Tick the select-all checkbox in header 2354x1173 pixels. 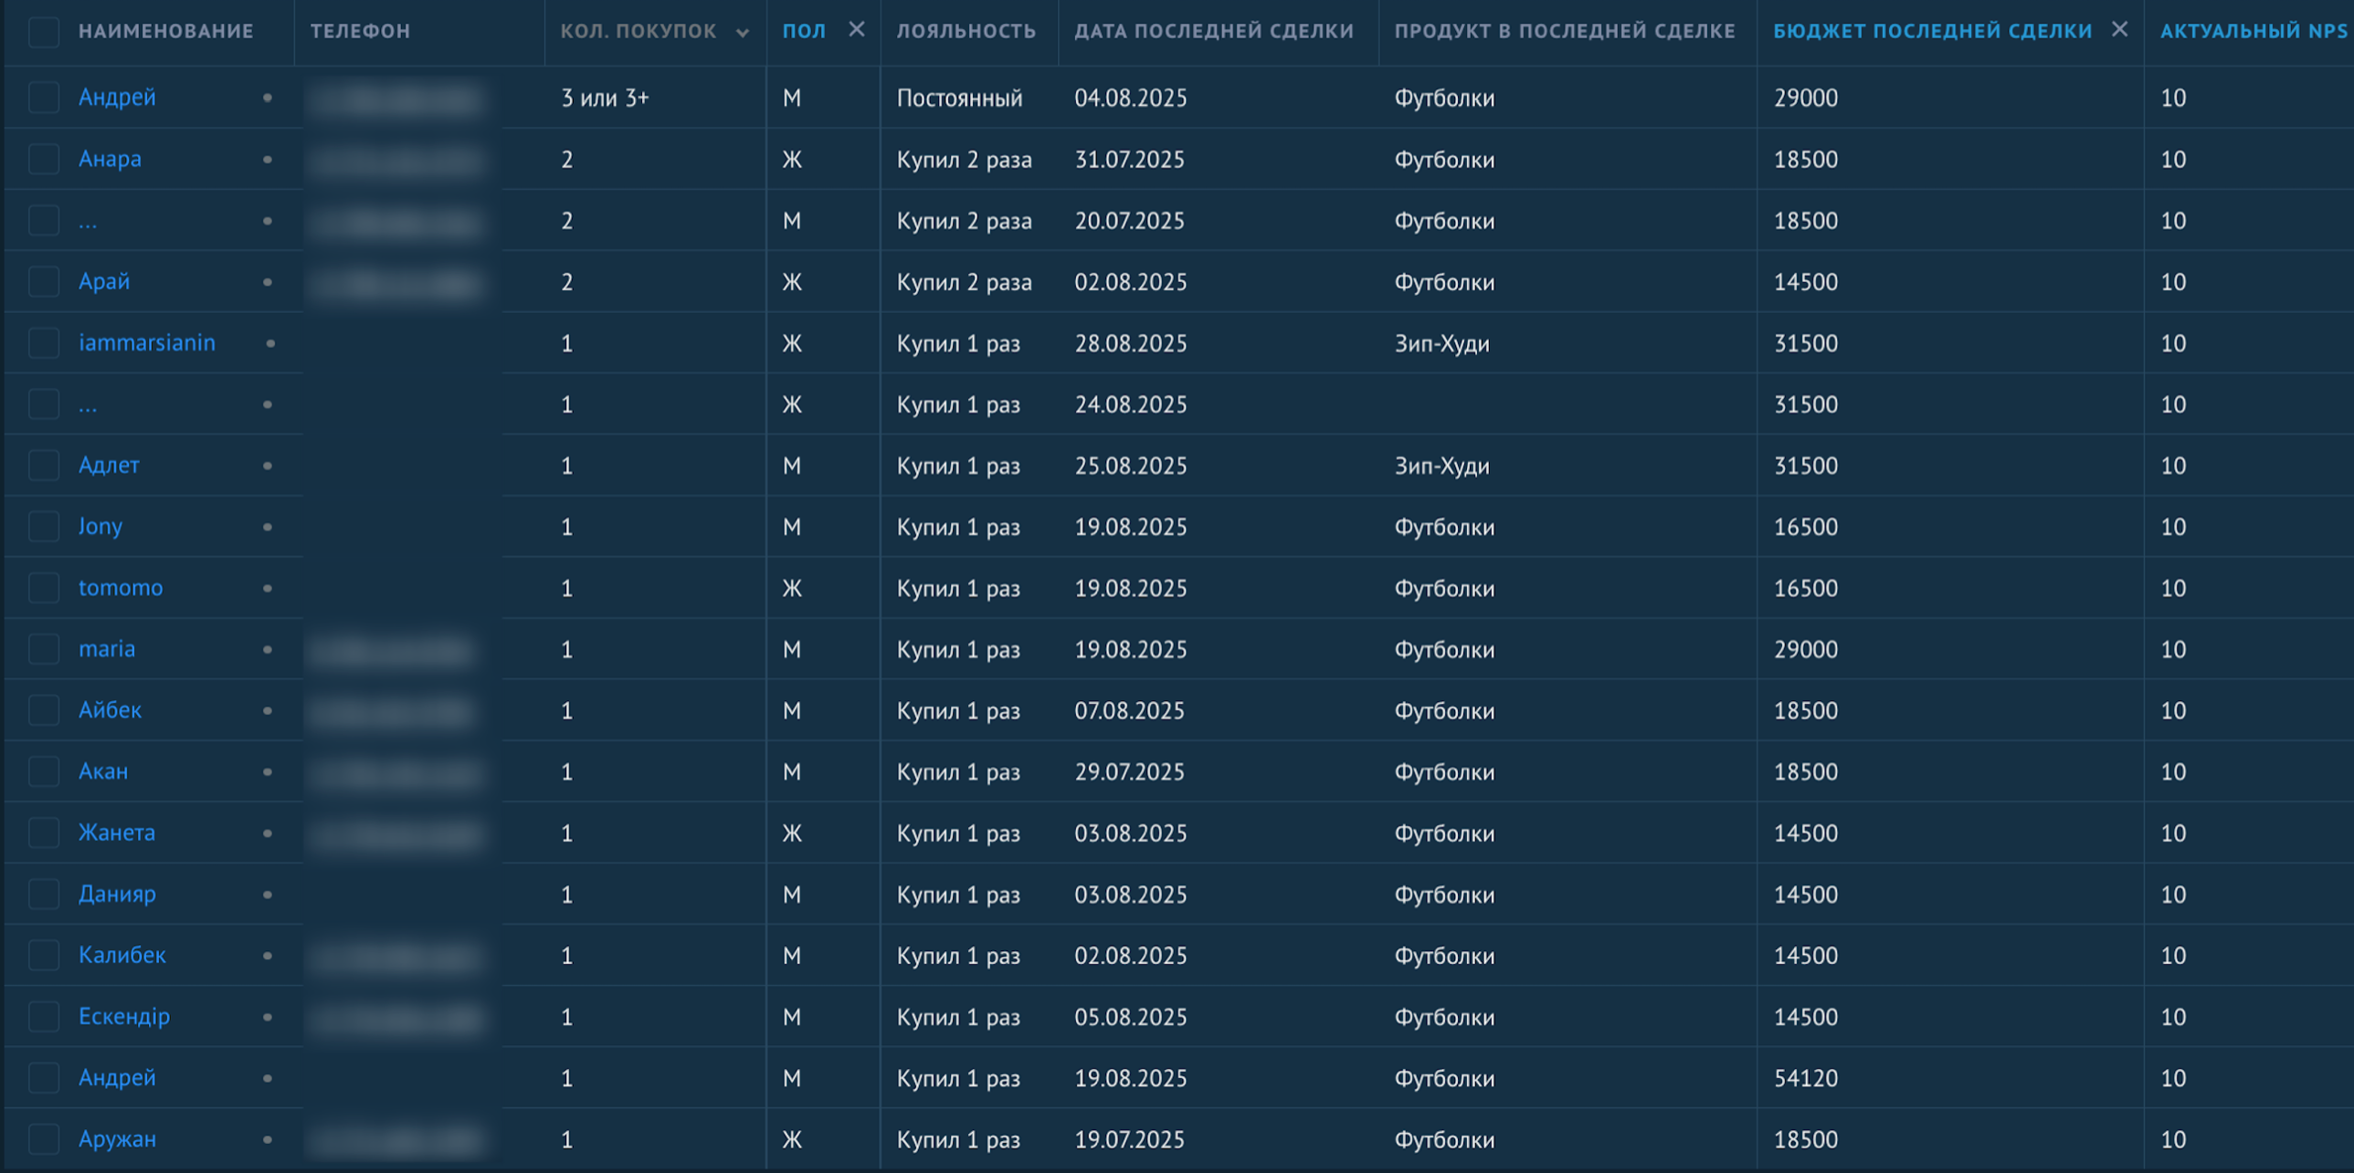pyautogui.click(x=43, y=31)
